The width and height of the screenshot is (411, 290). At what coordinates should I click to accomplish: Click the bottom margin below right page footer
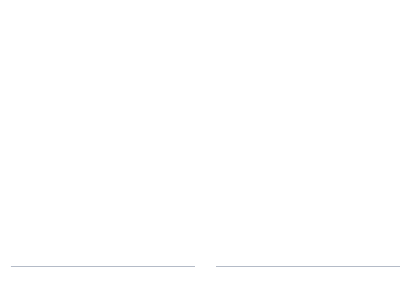308,278
